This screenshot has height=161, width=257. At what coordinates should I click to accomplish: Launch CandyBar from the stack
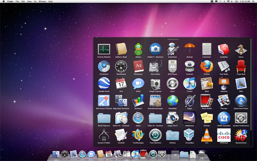[x=224, y=49]
